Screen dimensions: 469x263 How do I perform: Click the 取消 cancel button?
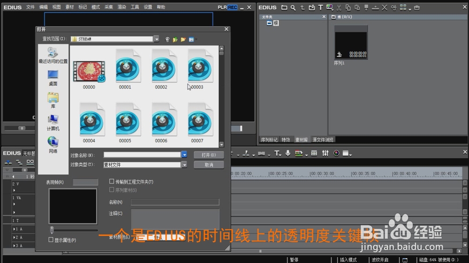click(209, 165)
